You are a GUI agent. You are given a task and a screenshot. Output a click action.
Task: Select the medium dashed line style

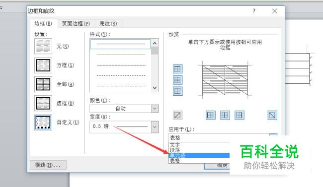121,76
